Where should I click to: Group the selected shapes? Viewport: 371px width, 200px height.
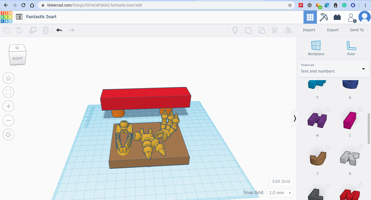(x=248, y=30)
